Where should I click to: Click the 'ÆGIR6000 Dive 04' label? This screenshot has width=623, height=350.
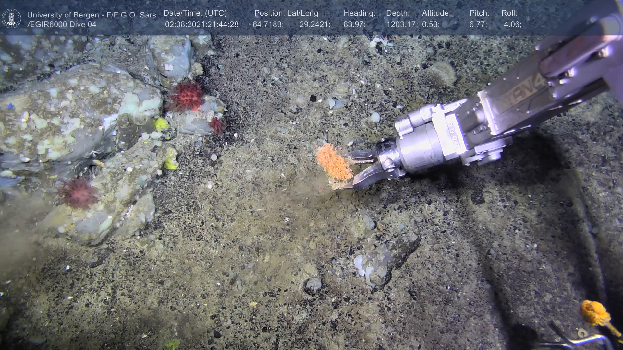(62, 25)
